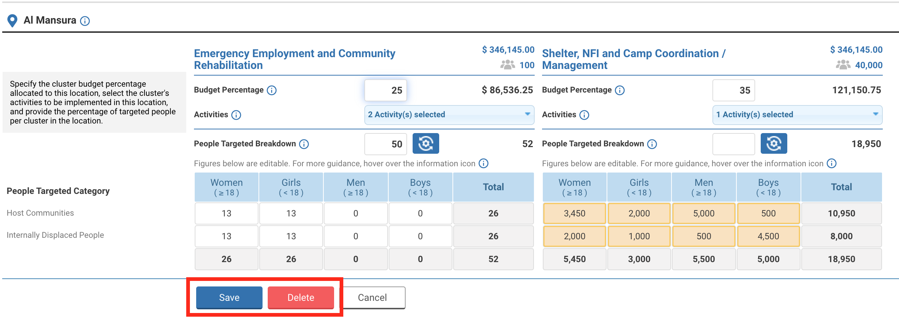Click Shelter, NFI and Camp Coordination heading
The image size is (899, 320).
coord(634,59)
